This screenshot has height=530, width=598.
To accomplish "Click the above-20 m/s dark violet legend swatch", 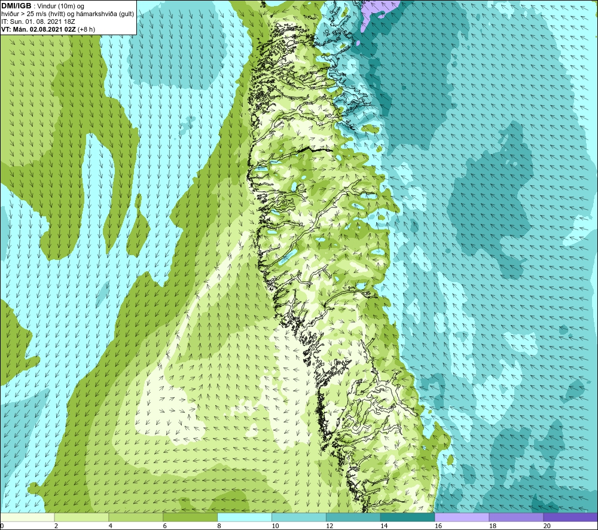I will [570, 517].
